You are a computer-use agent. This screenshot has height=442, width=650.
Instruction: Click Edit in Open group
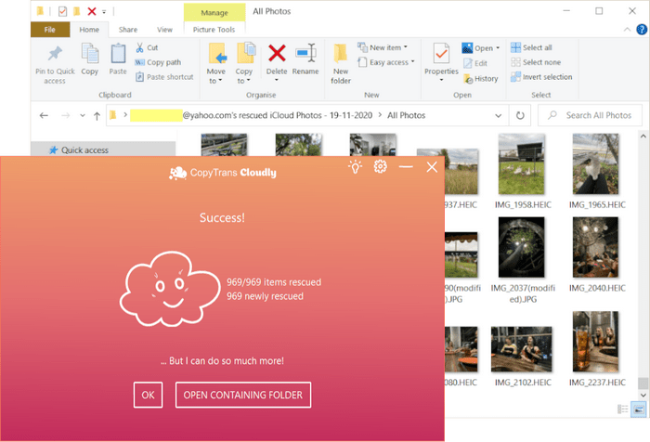pyautogui.click(x=475, y=63)
